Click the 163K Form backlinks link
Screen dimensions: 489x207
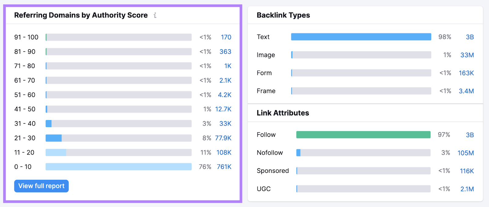465,73
